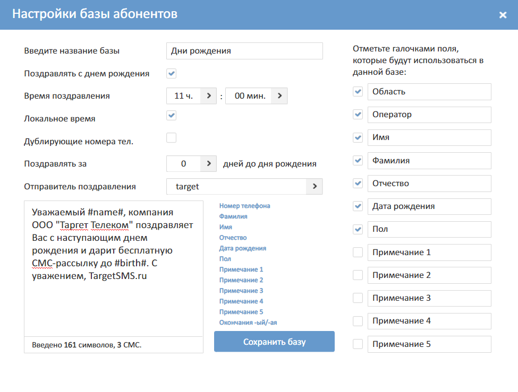Insert 'Примечание 5' placeholder link
Screen dimensions: 518x392
click(241, 311)
